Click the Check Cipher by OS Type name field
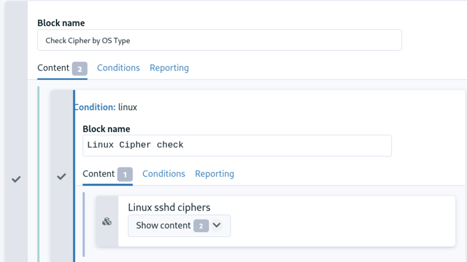This screenshot has height=262, width=467. 219,40
